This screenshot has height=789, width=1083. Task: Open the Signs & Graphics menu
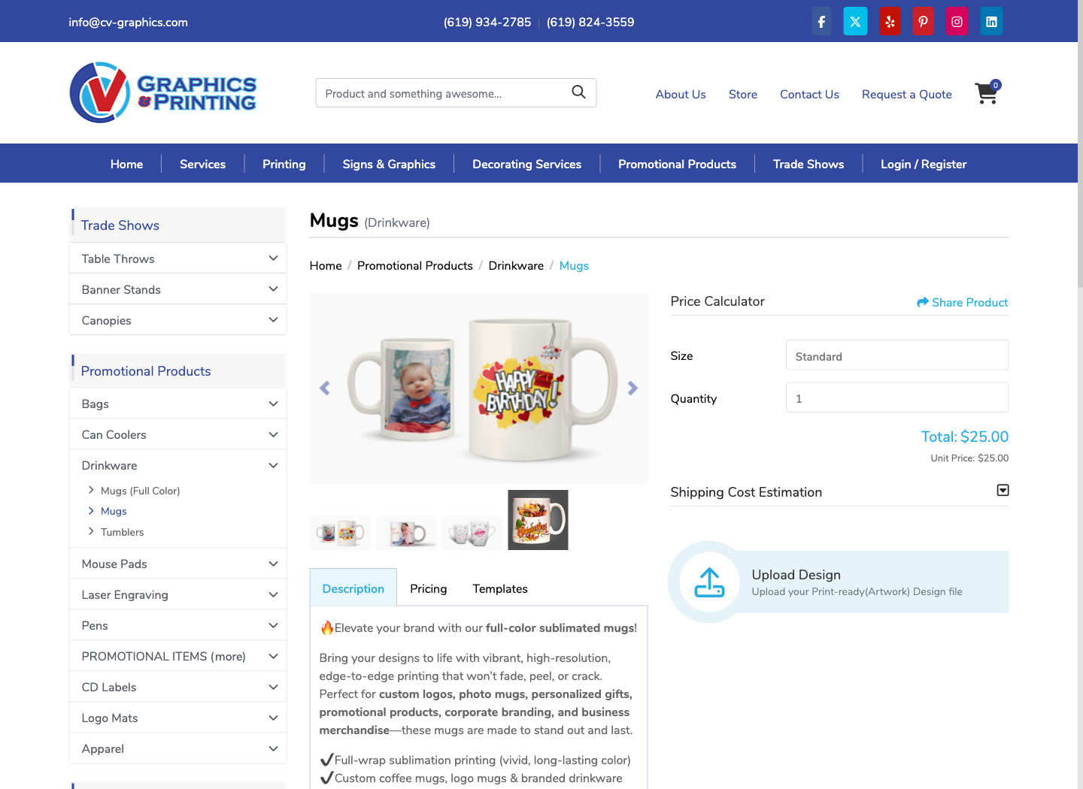point(389,164)
